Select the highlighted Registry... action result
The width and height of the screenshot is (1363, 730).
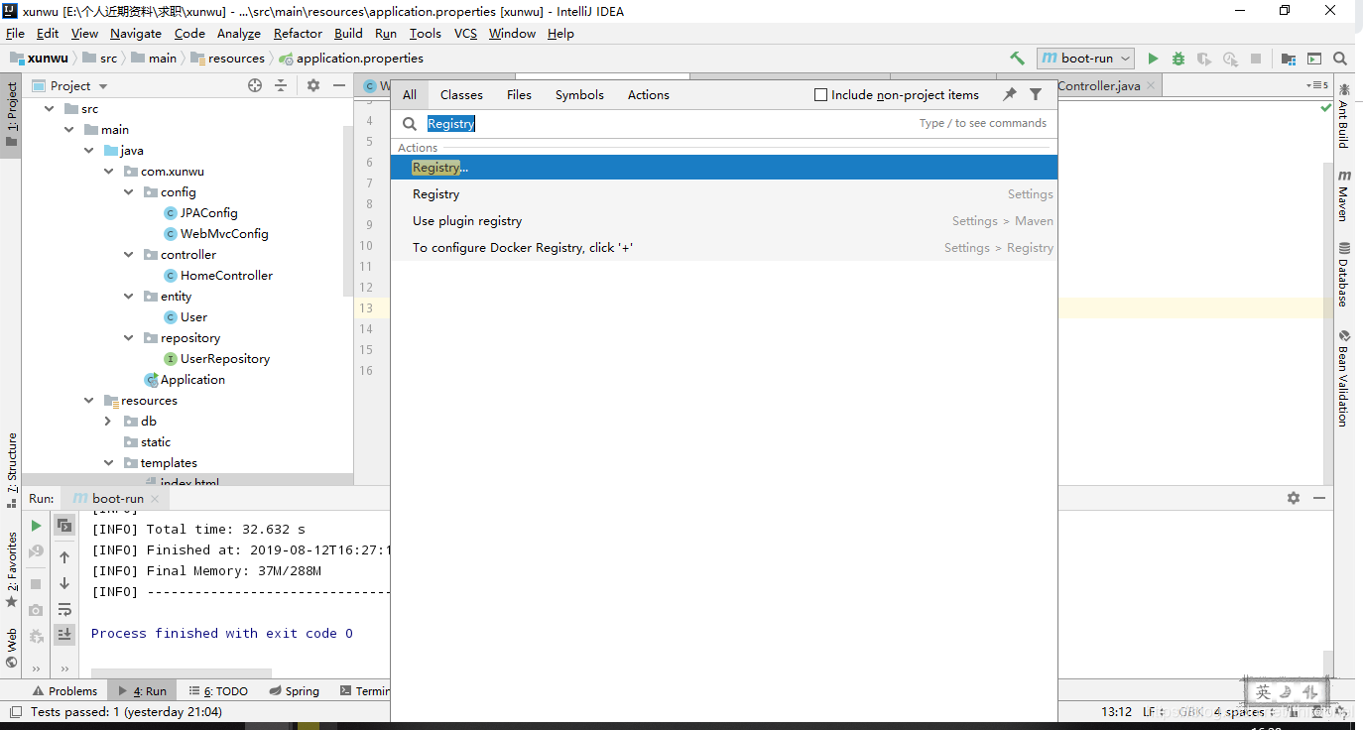(x=724, y=168)
